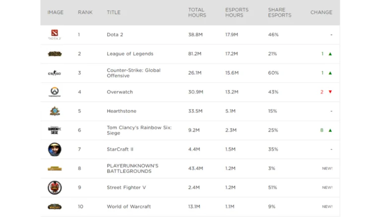Viewport: 381px width, 217px height.
Task: Click League of Legends total hours 81.2M
Action: (x=194, y=54)
